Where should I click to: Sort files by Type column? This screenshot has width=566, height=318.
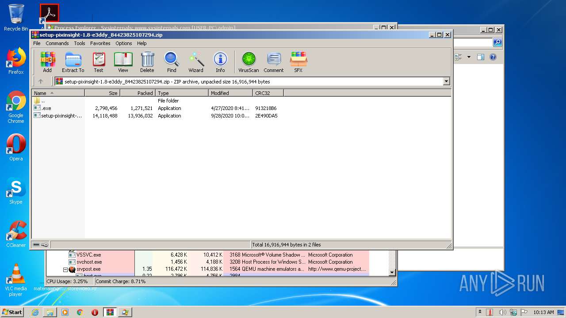coord(182,93)
